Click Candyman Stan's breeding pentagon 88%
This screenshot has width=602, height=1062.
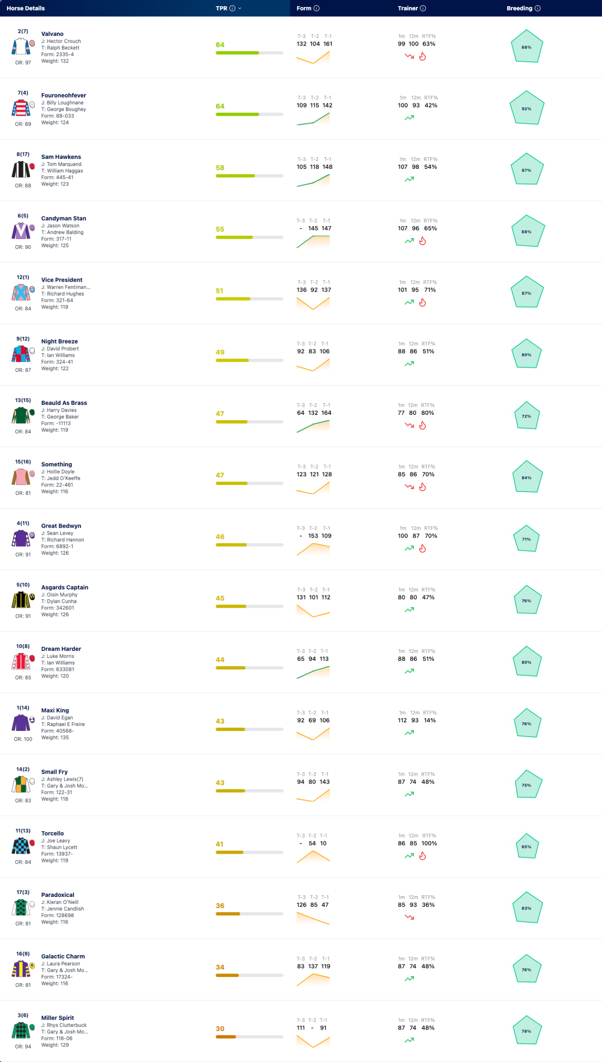(x=527, y=231)
